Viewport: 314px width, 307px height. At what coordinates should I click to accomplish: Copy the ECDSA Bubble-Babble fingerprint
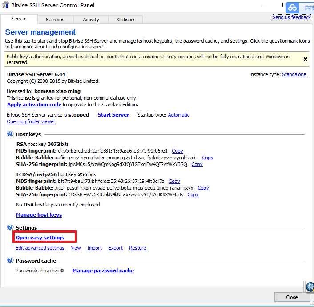pyautogui.click(x=203, y=188)
